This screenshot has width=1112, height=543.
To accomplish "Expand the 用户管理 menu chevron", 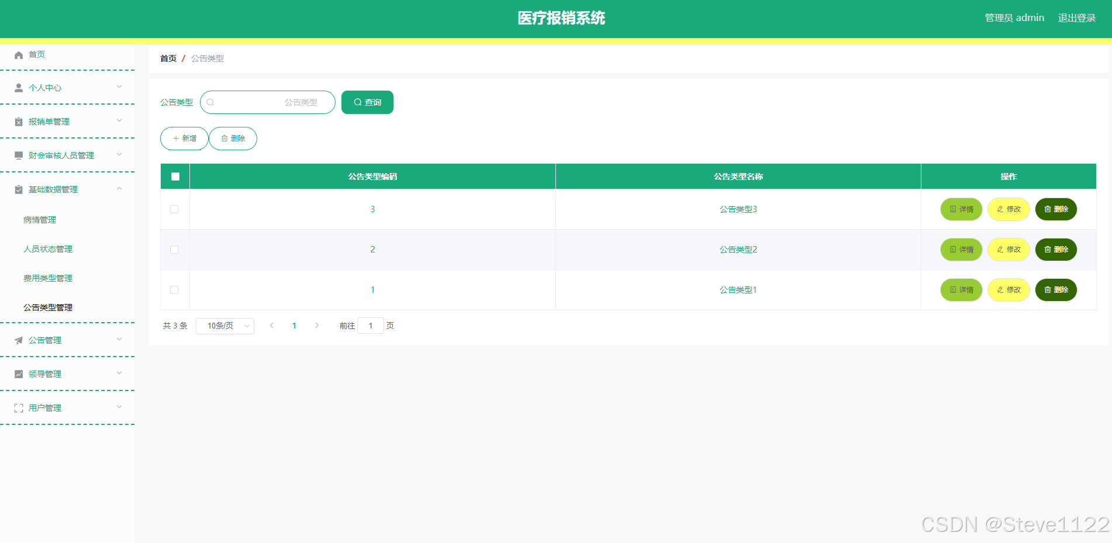I will [119, 407].
